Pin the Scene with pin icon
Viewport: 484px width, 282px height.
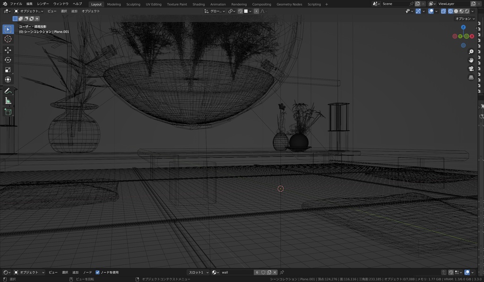tap(412, 4)
